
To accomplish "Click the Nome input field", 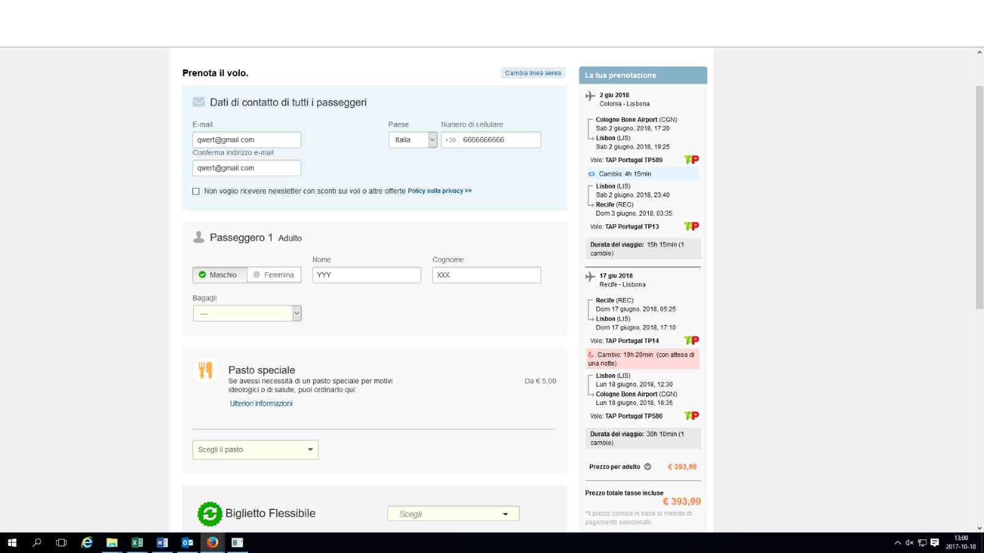I will [x=367, y=275].
